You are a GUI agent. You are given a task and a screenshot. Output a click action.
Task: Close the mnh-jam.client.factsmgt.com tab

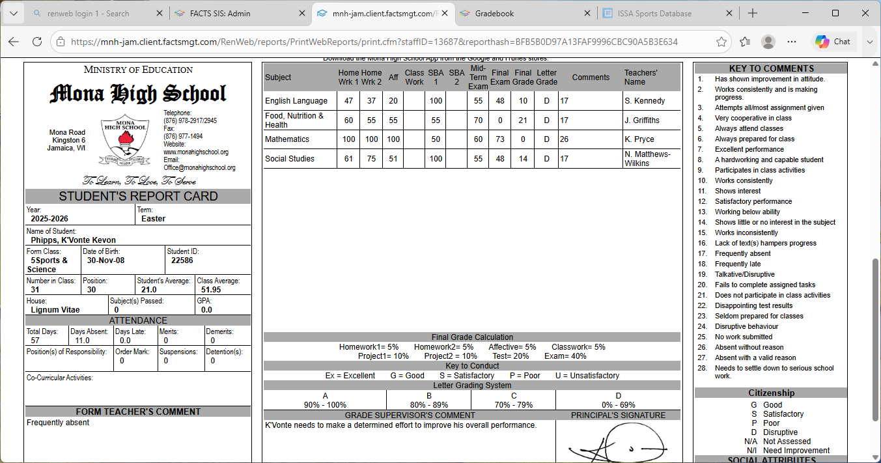(x=444, y=13)
